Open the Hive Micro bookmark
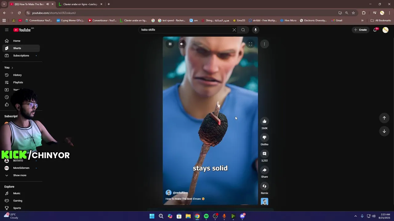 click(288, 21)
